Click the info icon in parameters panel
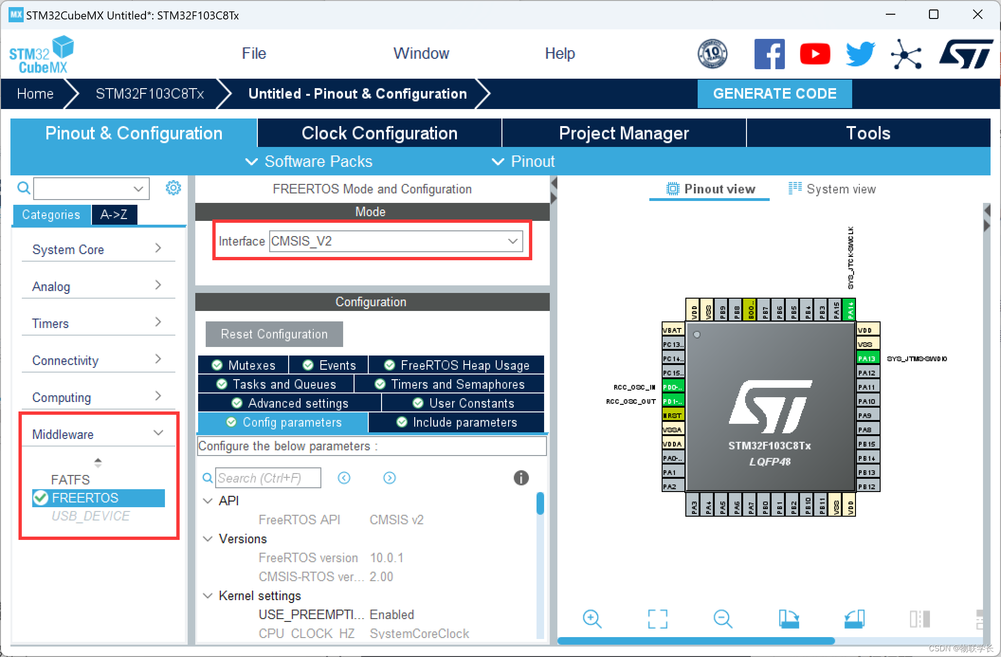 coord(521,478)
